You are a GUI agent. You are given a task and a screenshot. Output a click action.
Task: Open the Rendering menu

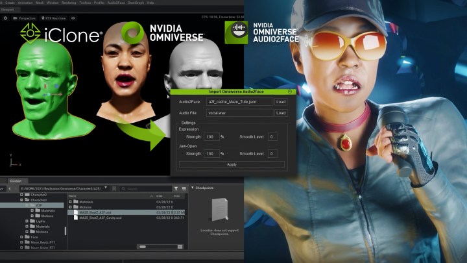coord(69,3)
